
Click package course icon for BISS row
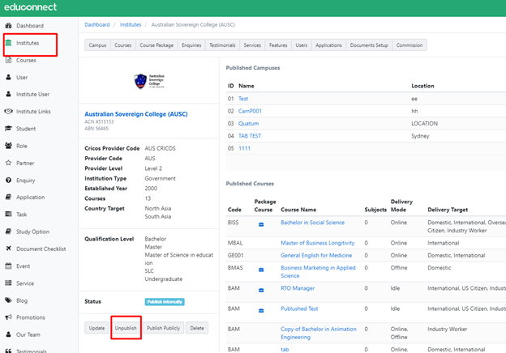tap(261, 223)
